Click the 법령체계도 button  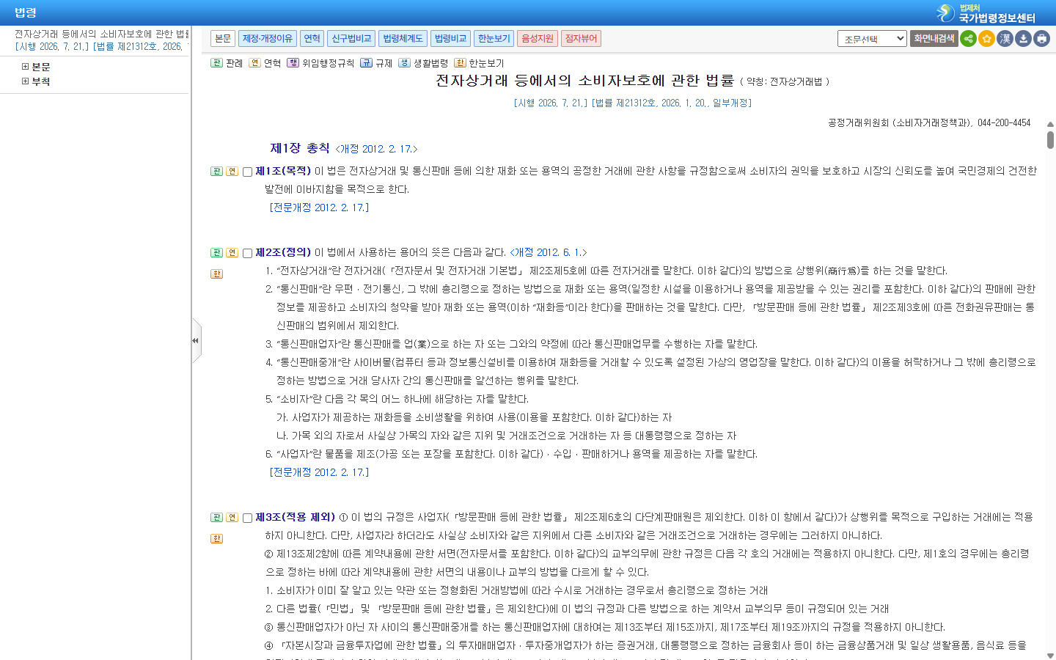point(403,38)
